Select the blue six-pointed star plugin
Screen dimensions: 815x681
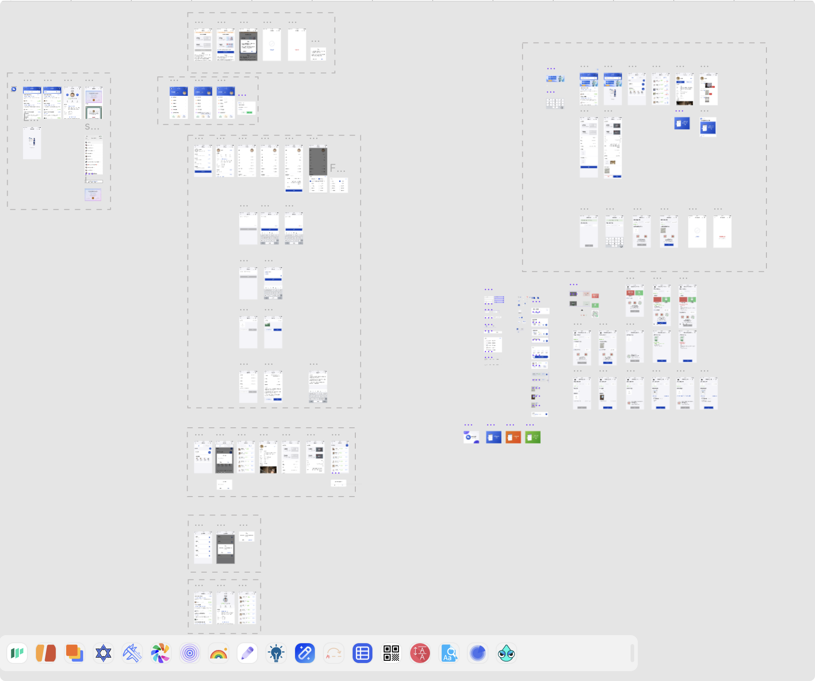[103, 653]
